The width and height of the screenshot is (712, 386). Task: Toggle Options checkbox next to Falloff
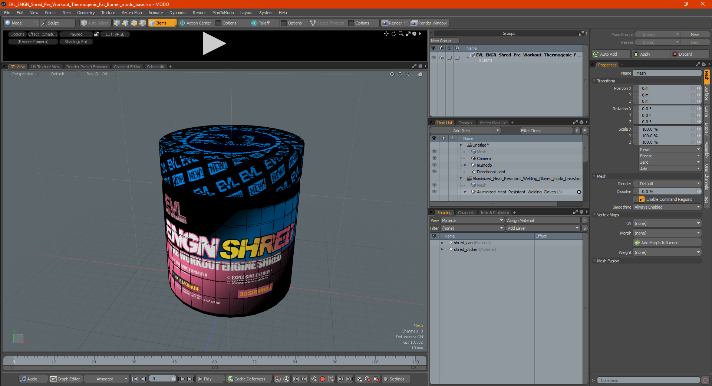click(284, 23)
